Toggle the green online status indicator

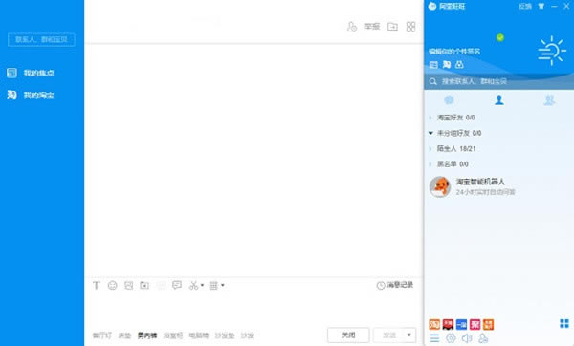pyautogui.click(x=500, y=37)
